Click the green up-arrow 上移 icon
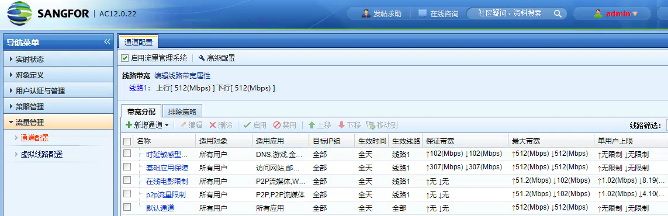Screen dimensions: 668x216 click(x=312, y=125)
